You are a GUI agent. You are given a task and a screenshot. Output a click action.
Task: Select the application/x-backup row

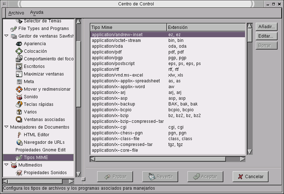168,104
